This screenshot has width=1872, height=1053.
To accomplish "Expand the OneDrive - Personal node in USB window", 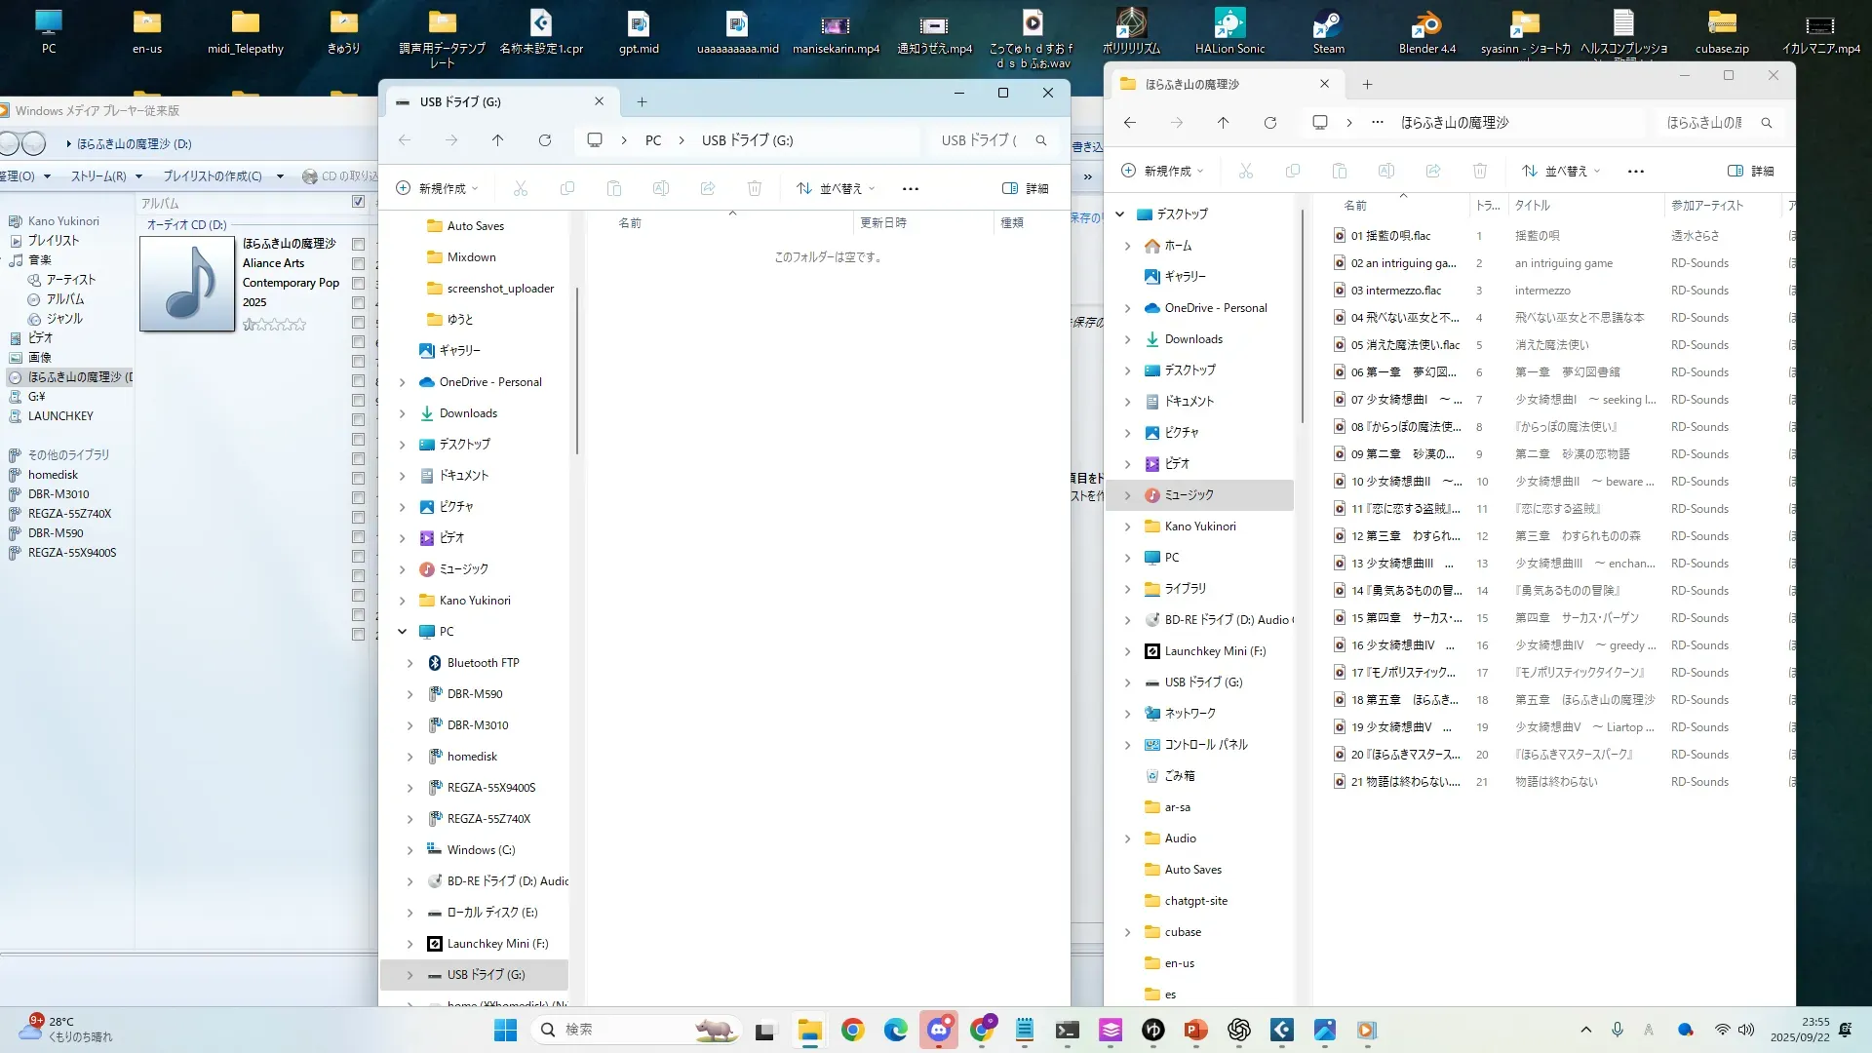I will point(402,382).
